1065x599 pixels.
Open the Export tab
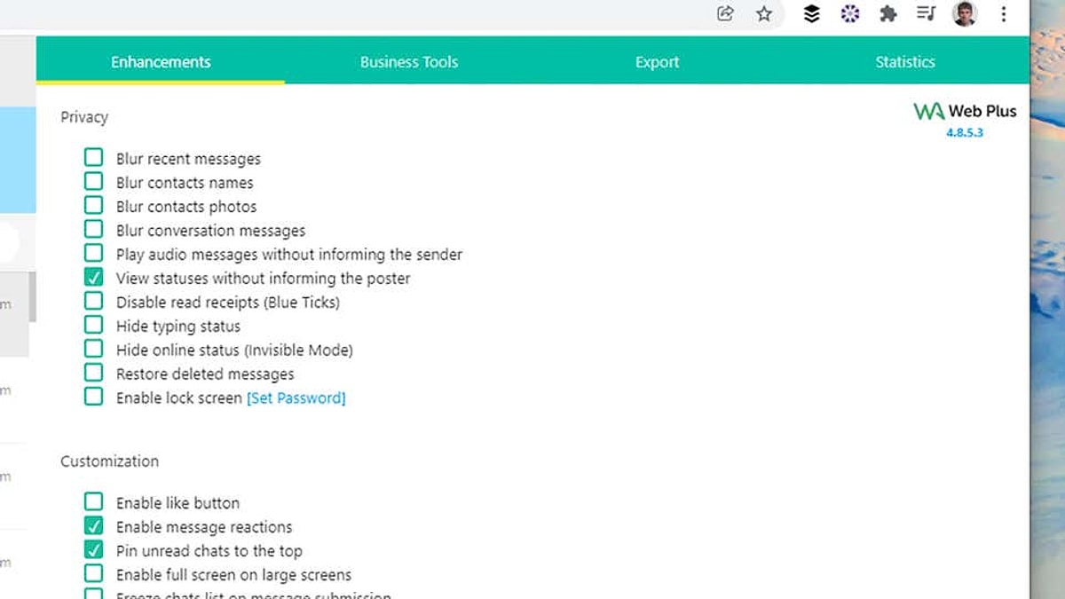657,62
